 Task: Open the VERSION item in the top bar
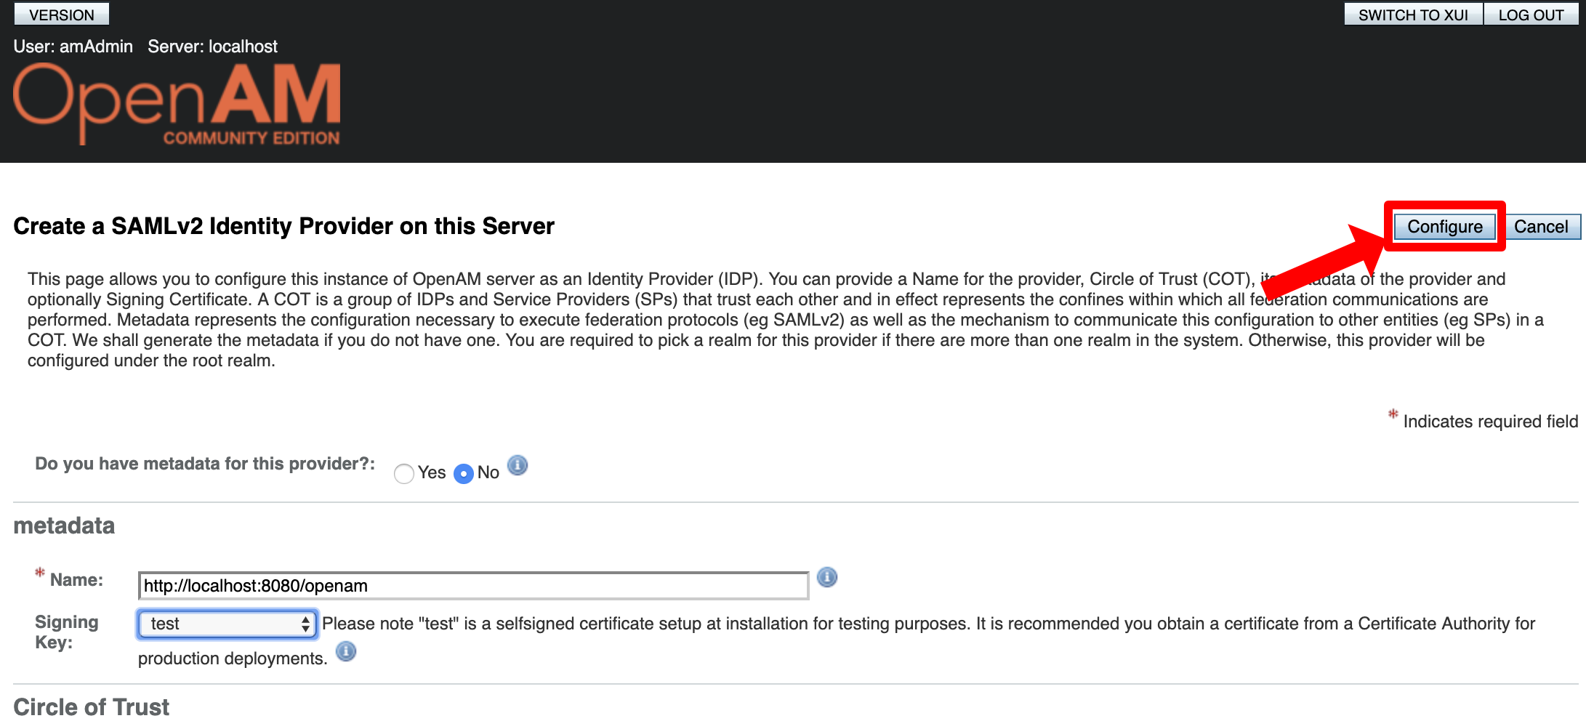click(x=62, y=15)
